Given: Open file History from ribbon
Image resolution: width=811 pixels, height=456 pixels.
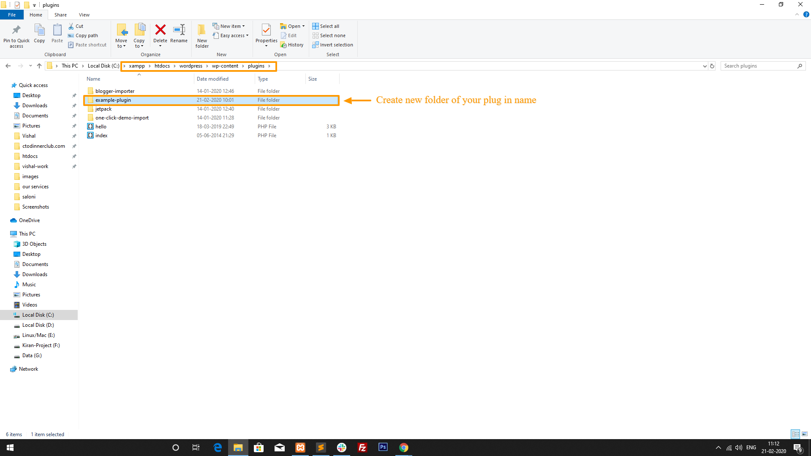Looking at the screenshot, I should click(x=292, y=45).
